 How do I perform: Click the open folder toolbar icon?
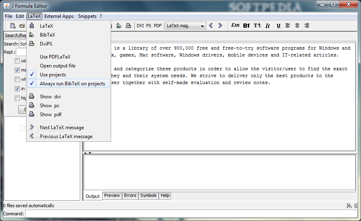click(x=22, y=26)
